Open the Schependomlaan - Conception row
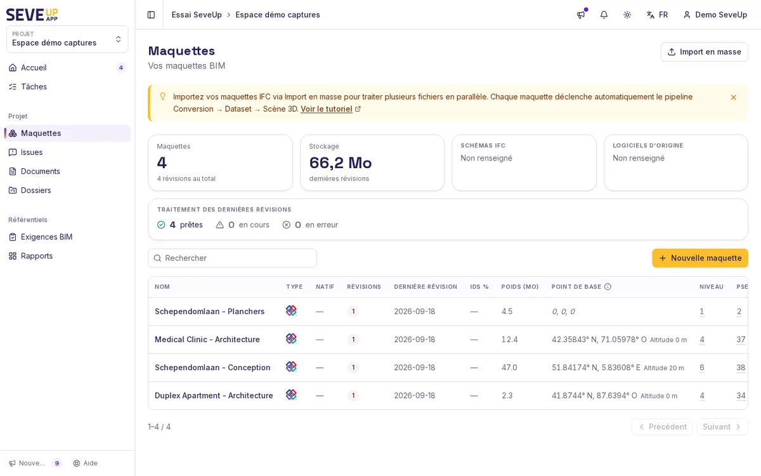Viewport: 761px width, 476px height. [448, 367]
